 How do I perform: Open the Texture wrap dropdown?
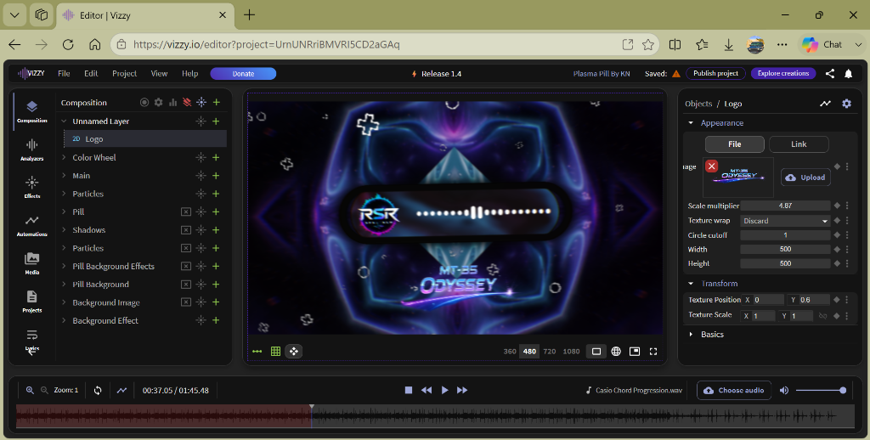coord(785,220)
